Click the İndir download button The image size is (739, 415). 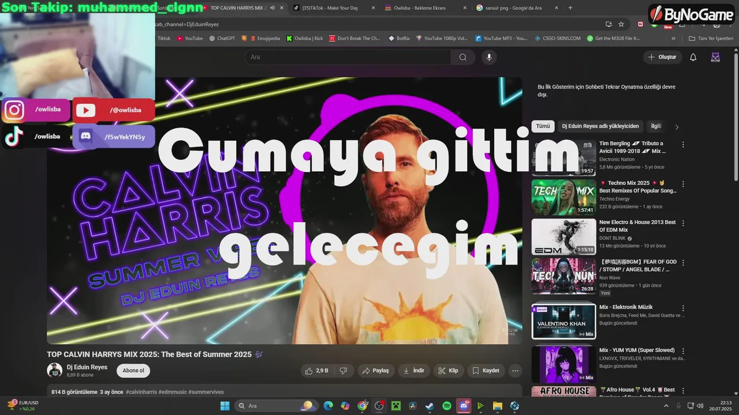pos(413,371)
